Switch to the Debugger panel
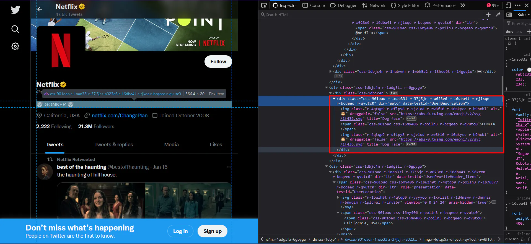The height and width of the screenshot is (244, 531). (343, 5)
